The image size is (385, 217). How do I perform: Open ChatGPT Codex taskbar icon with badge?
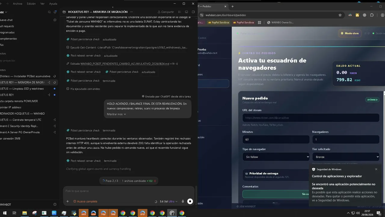pyautogui.click(x=172, y=213)
